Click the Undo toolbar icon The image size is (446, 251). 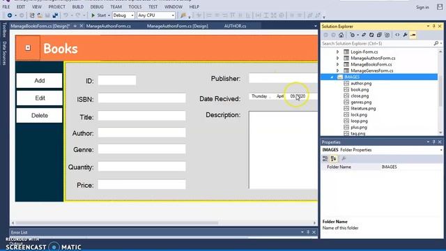(66, 15)
